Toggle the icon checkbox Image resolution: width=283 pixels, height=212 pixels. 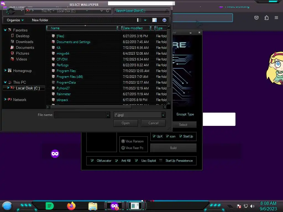(x=167, y=136)
